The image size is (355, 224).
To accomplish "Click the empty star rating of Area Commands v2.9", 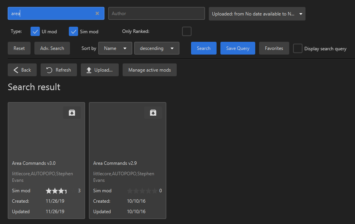I will [x=142, y=191].
